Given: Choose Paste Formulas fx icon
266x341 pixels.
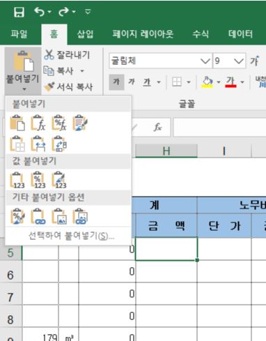Looking at the screenshot, I should click(x=38, y=123).
